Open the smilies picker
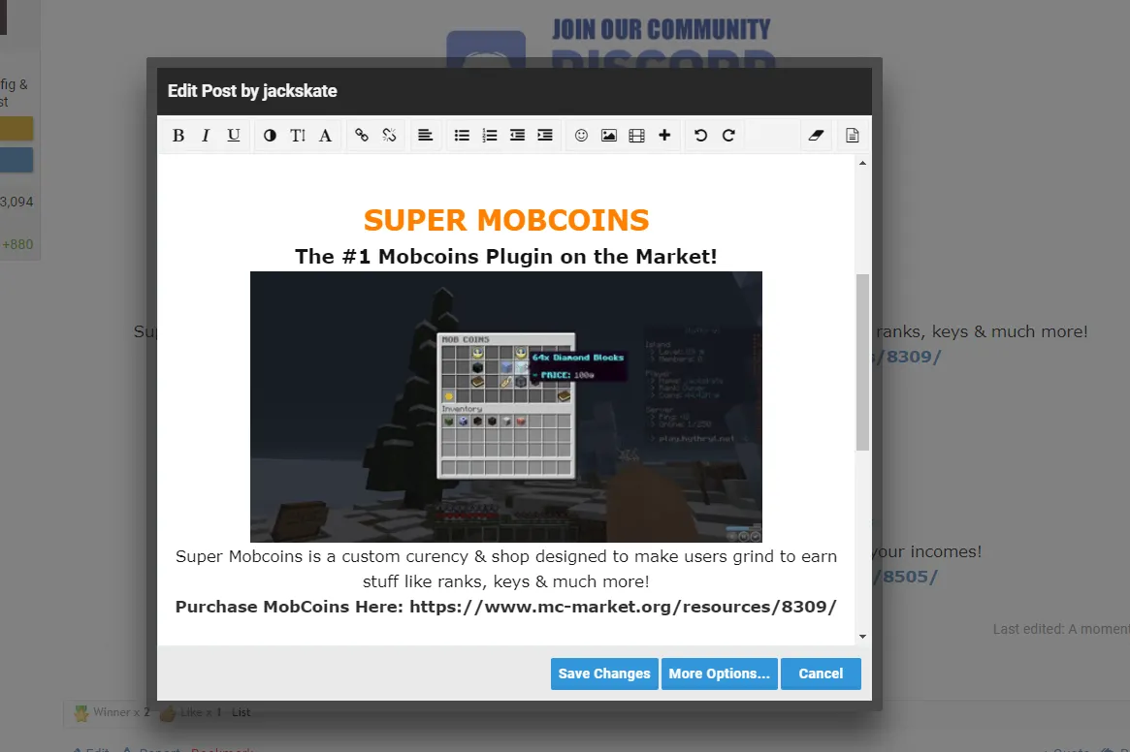Viewport: 1130px width, 752px height. pos(582,136)
